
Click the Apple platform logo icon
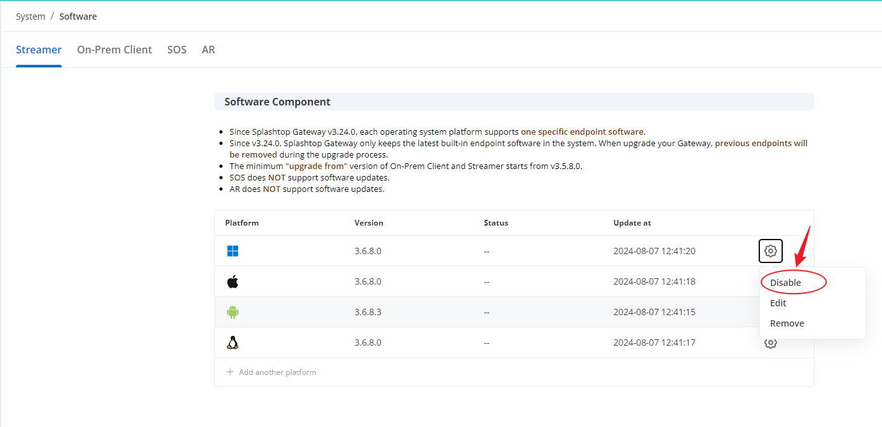(x=233, y=281)
